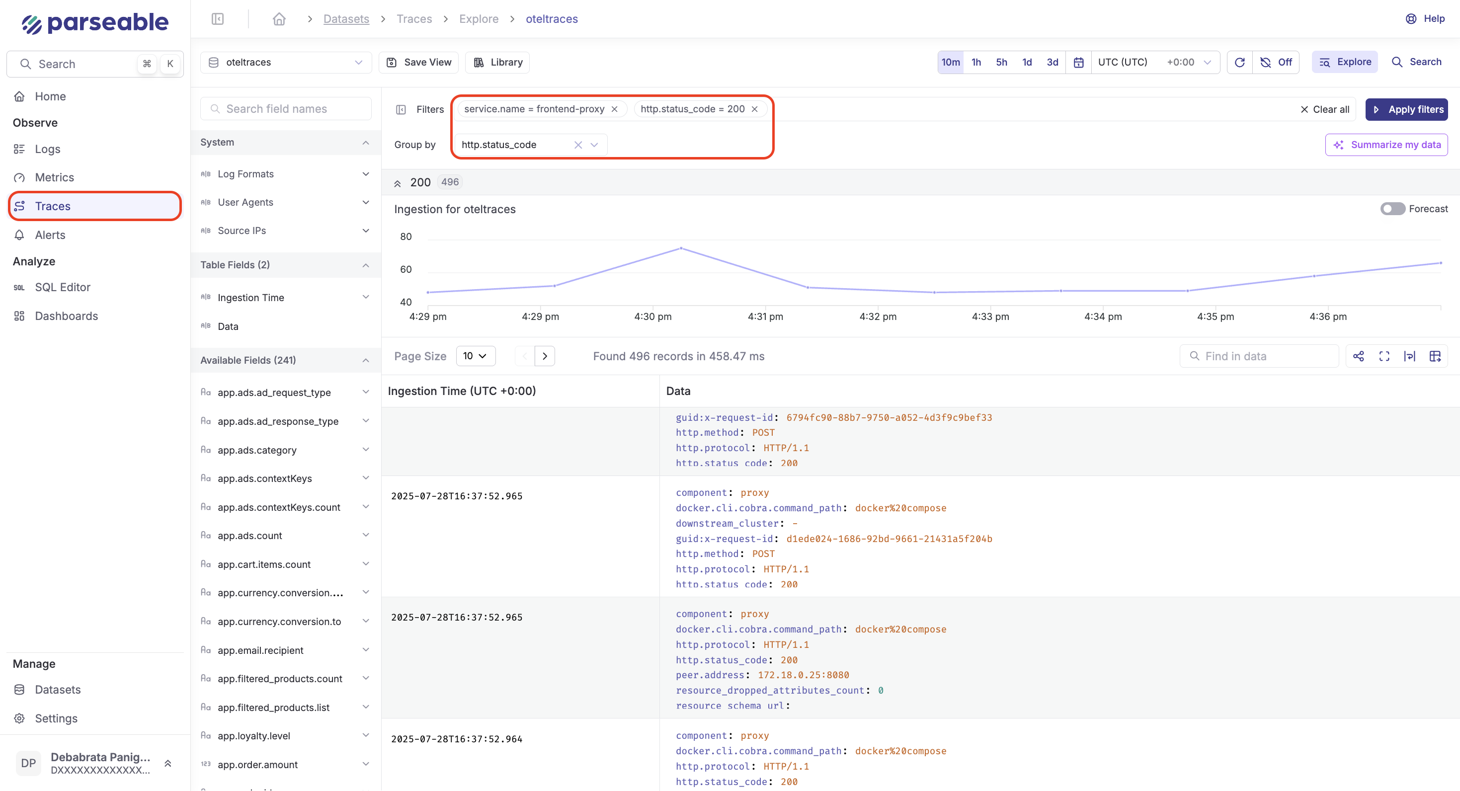Collapse the sidebar panel icon

coord(218,19)
